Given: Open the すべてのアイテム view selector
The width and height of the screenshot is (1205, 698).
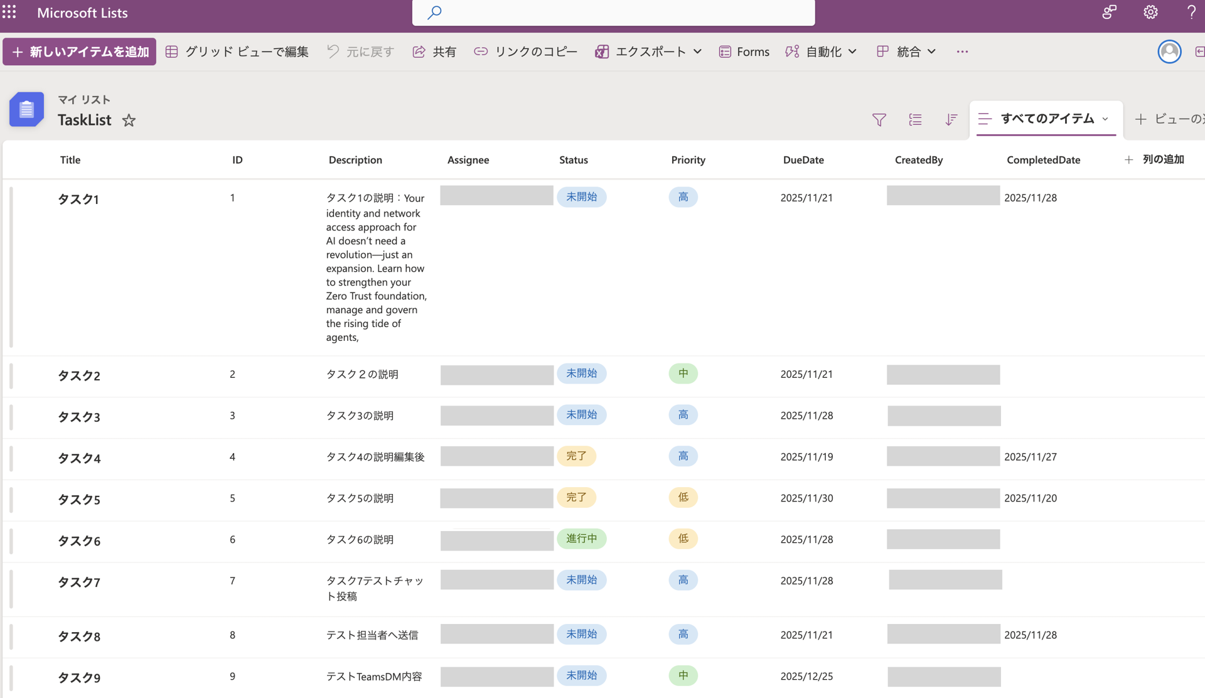Looking at the screenshot, I should click(1046, 119).
